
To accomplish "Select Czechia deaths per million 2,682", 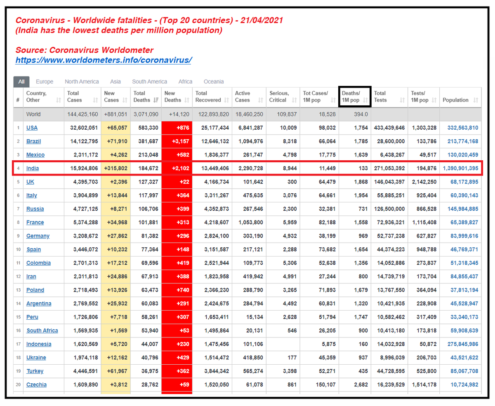I will pyautogui.click(x=361, y=385).
